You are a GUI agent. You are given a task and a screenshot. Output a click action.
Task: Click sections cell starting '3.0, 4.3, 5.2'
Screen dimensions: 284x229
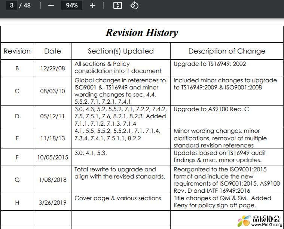pyautogui.click(x=120, y=116)
